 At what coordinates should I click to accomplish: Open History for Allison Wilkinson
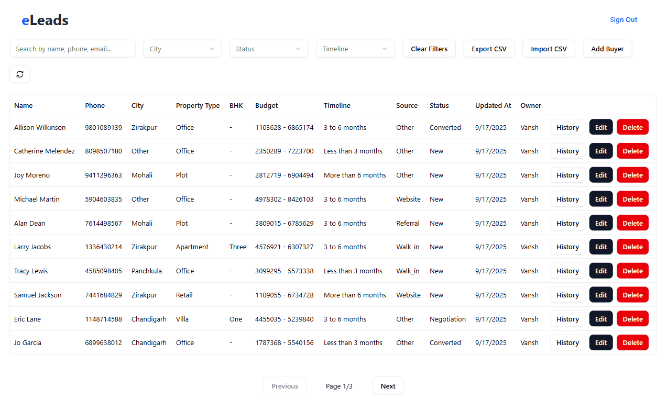(x=567, y=127)
